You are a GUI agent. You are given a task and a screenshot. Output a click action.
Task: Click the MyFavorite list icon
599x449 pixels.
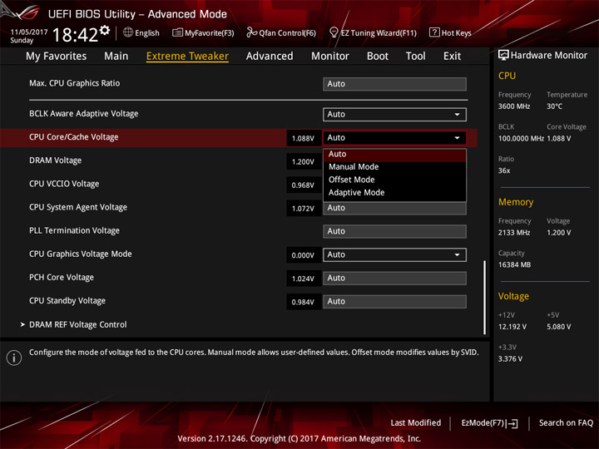pos(177,32)
